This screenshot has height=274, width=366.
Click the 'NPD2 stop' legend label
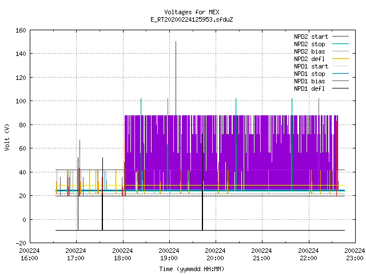pos(309,44)
